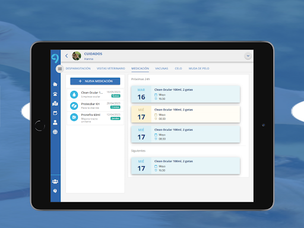The height and width of the screenshot is (228, 304).
Task: Open the yellow Mié 17 00:30 card
Action: click(185, 114)
